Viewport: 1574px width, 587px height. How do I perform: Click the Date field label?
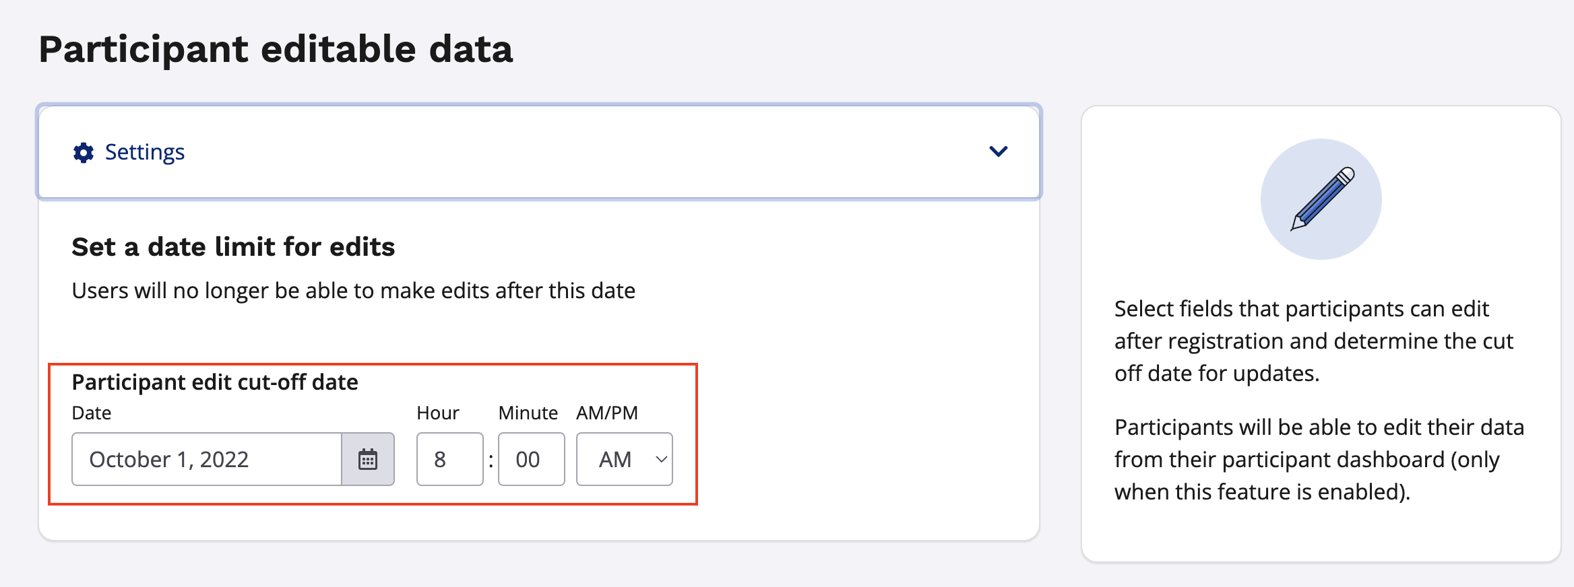(x=92, y=413)
